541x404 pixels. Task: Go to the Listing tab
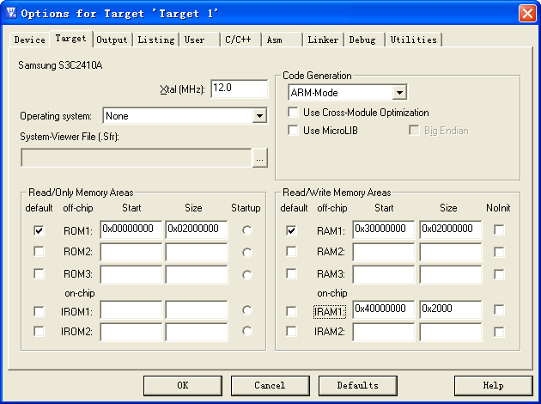[x=156, y=40]
